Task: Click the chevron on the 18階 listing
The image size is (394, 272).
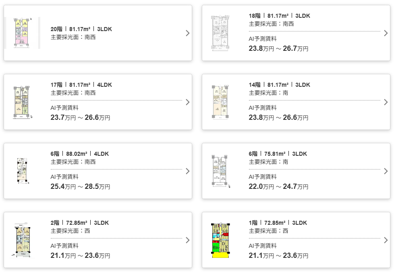Action: point(386,33)
